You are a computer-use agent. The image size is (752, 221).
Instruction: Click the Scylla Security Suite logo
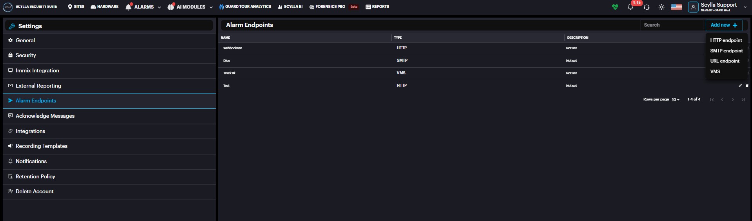point(8,7)
